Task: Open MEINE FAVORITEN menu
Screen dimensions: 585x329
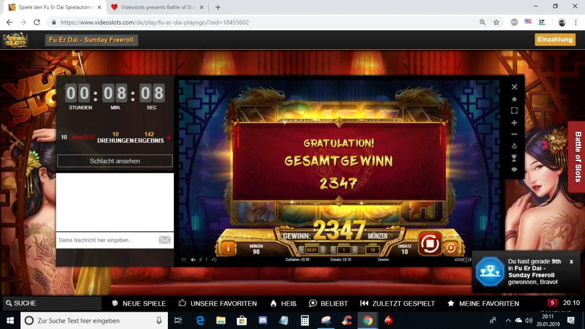Action: pyautogui.click(x=483, y=303)
